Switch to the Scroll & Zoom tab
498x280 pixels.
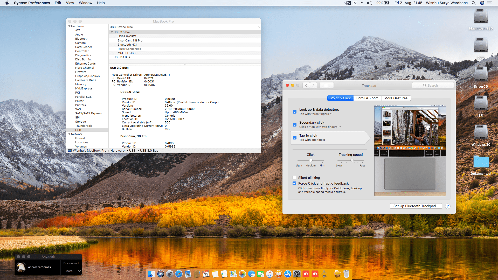[367, 98]
